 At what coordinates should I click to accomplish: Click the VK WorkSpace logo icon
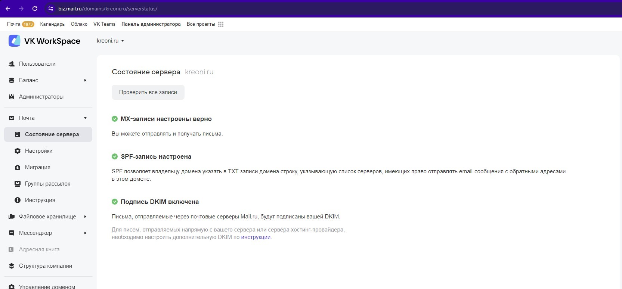click(15, 41)
